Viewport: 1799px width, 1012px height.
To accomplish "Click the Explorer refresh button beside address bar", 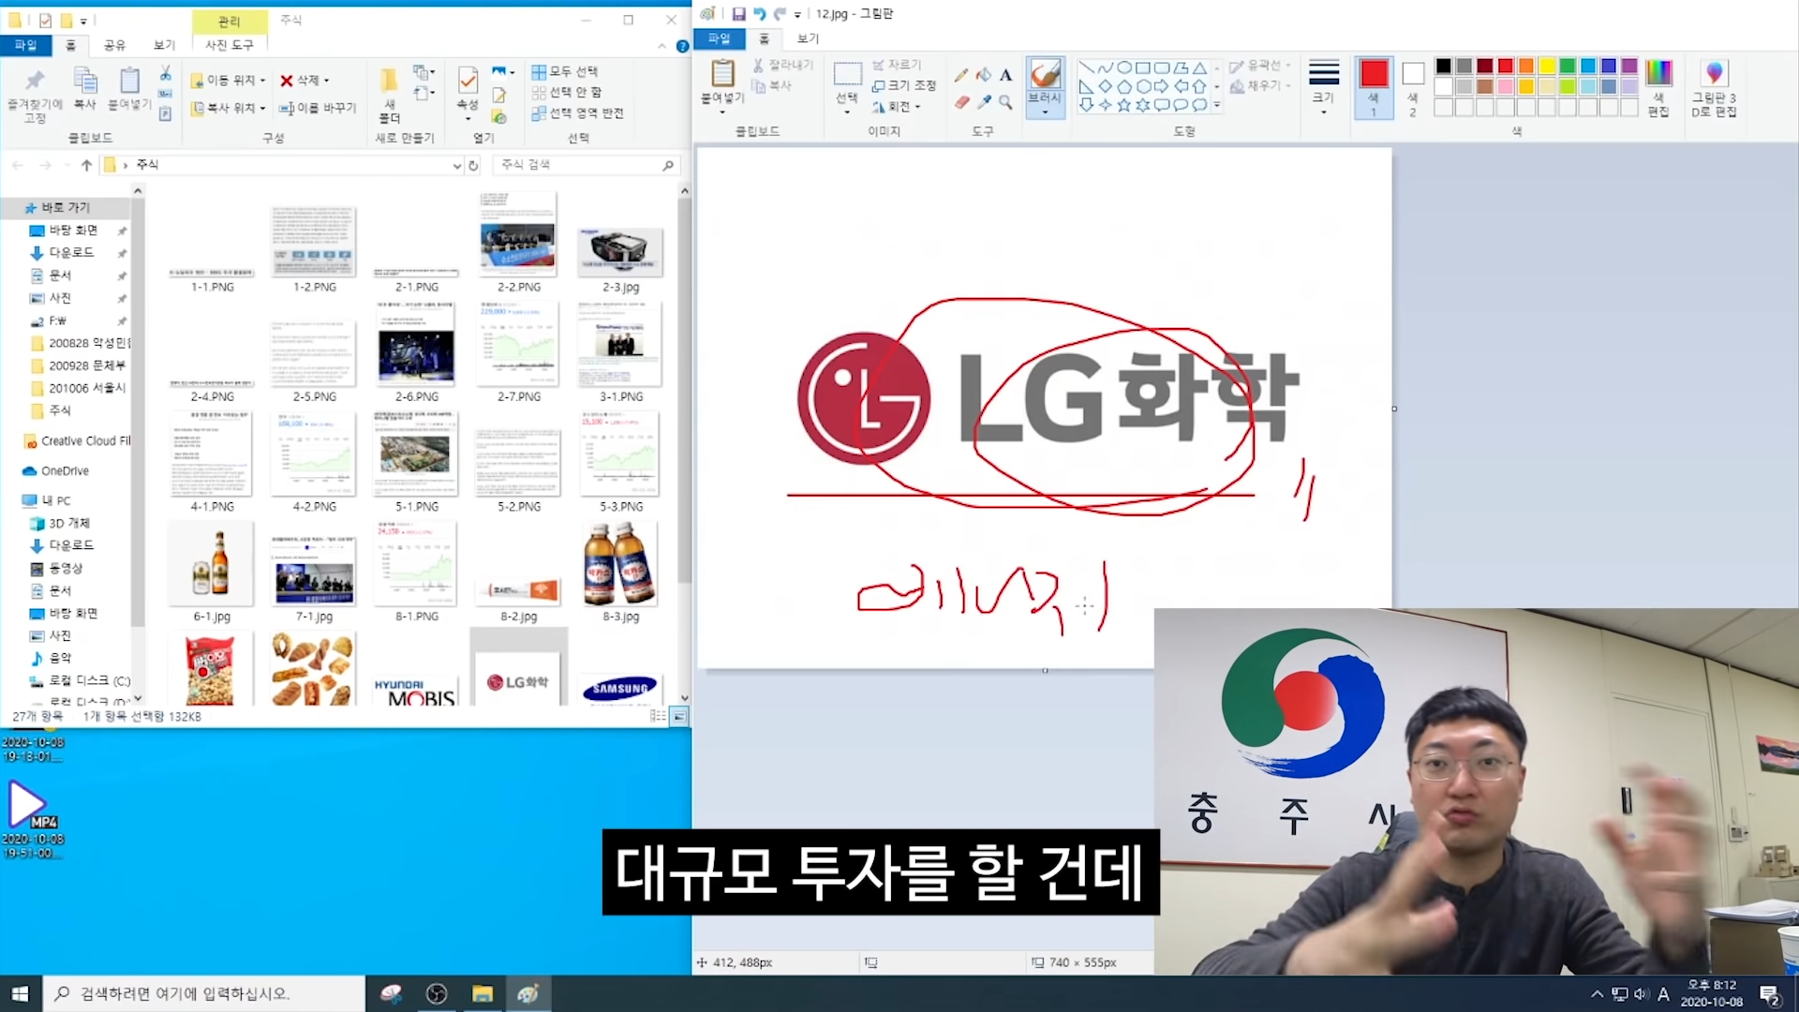I will pyautogui.click(x=473, y=165).
